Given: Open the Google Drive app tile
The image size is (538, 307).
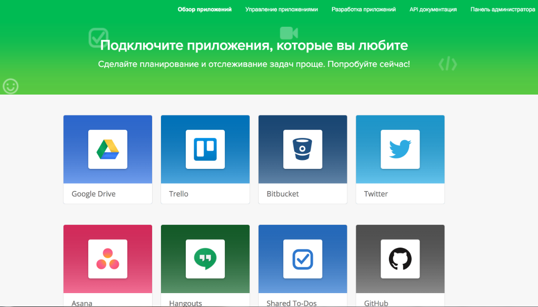Looking at the screenshot, I should tap(108, 150).
